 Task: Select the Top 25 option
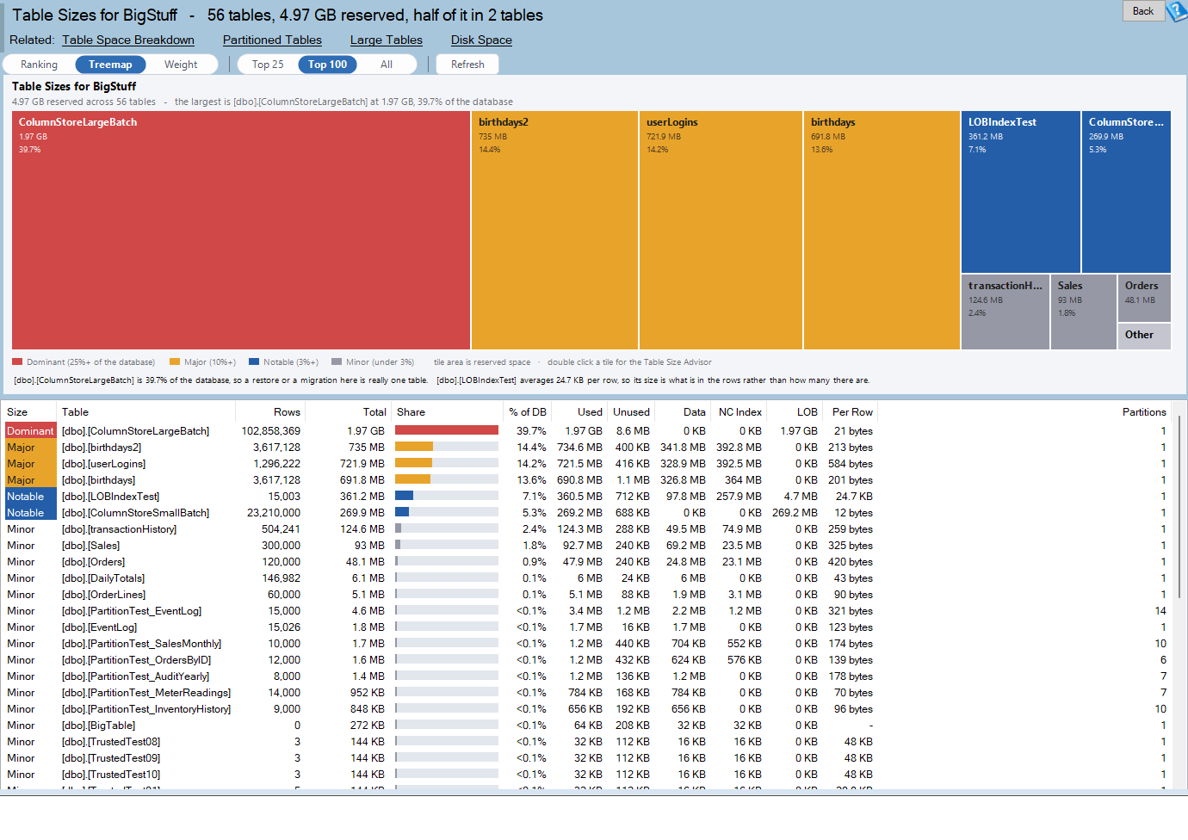(268, 65)
